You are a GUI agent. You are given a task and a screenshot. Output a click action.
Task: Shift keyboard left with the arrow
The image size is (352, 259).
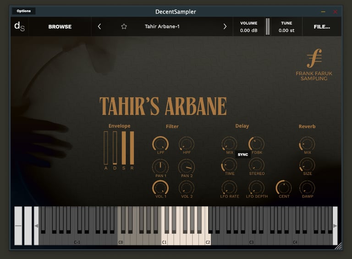click(x=36, y=226)
